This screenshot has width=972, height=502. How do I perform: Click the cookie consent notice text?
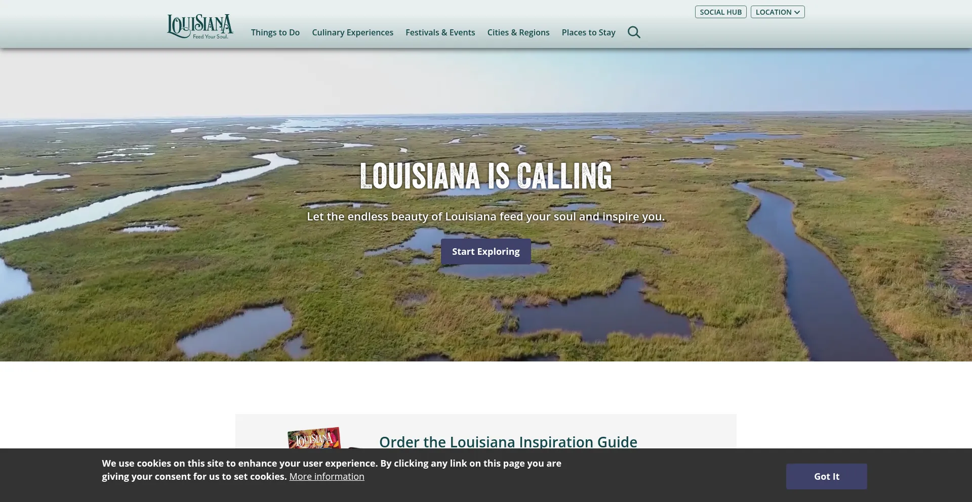click(x=331, y=464)
